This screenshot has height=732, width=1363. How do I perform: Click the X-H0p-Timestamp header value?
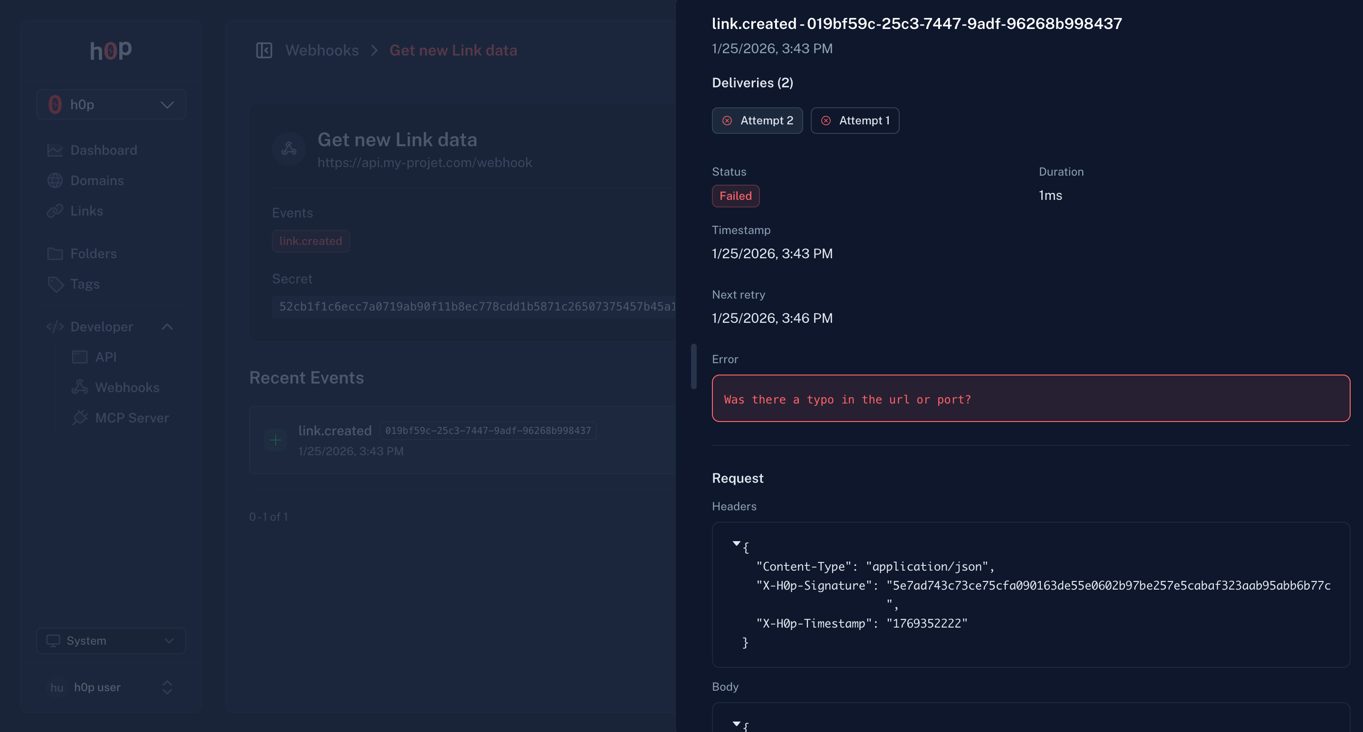(x=927, y=624)
